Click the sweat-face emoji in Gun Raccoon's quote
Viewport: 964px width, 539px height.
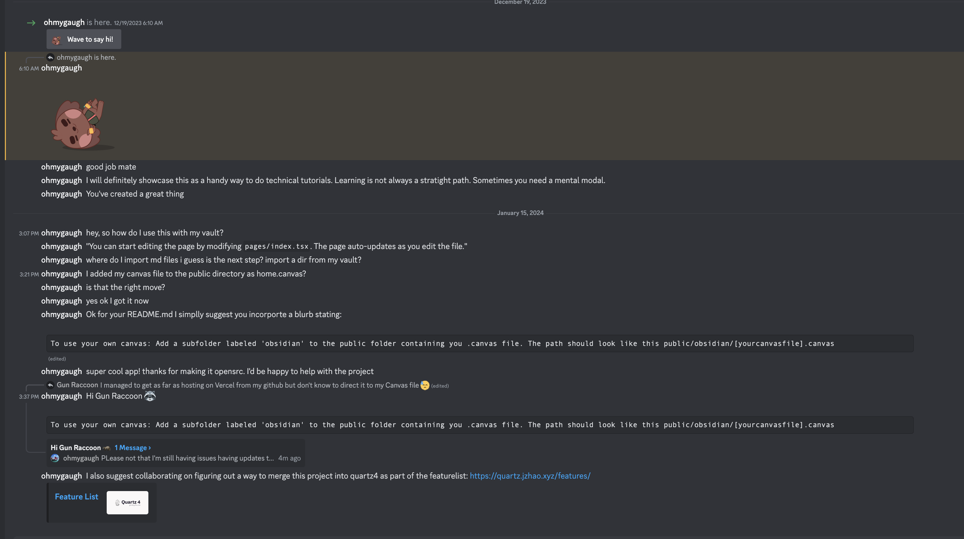425,385
